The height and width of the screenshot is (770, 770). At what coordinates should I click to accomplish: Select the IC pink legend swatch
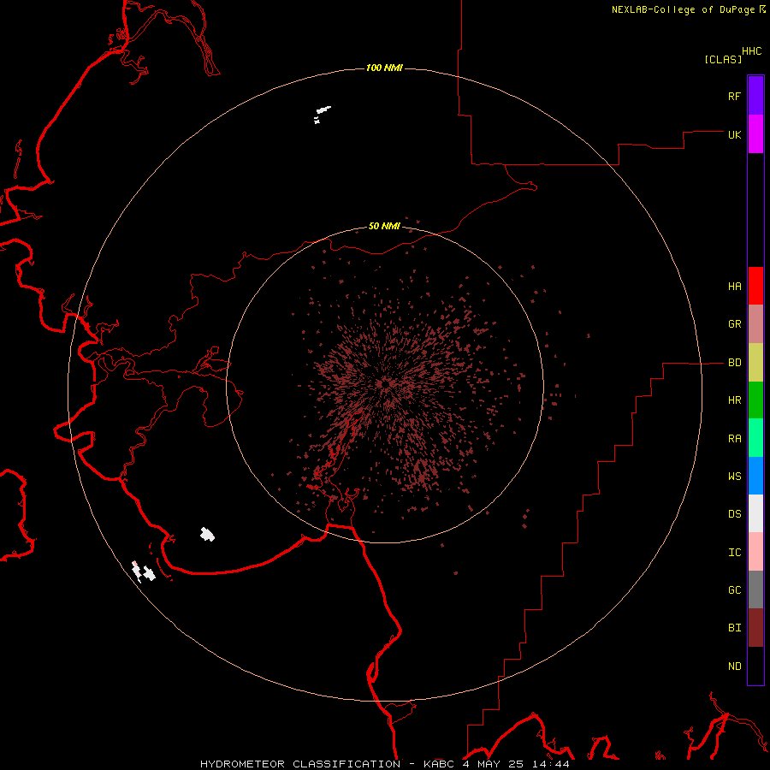[755, 552]
